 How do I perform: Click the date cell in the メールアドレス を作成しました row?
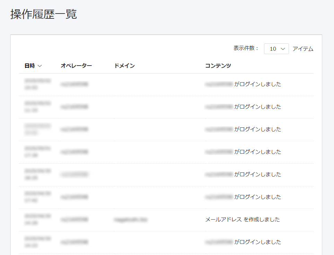[x=38, y=219]
